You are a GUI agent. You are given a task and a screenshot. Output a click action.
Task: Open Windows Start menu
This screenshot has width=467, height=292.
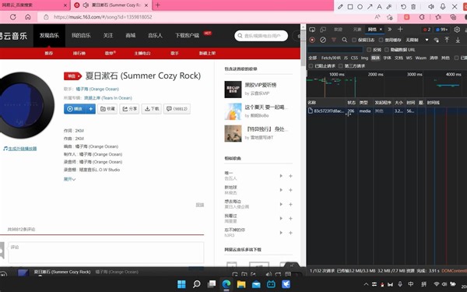click(x=181, y=284)
